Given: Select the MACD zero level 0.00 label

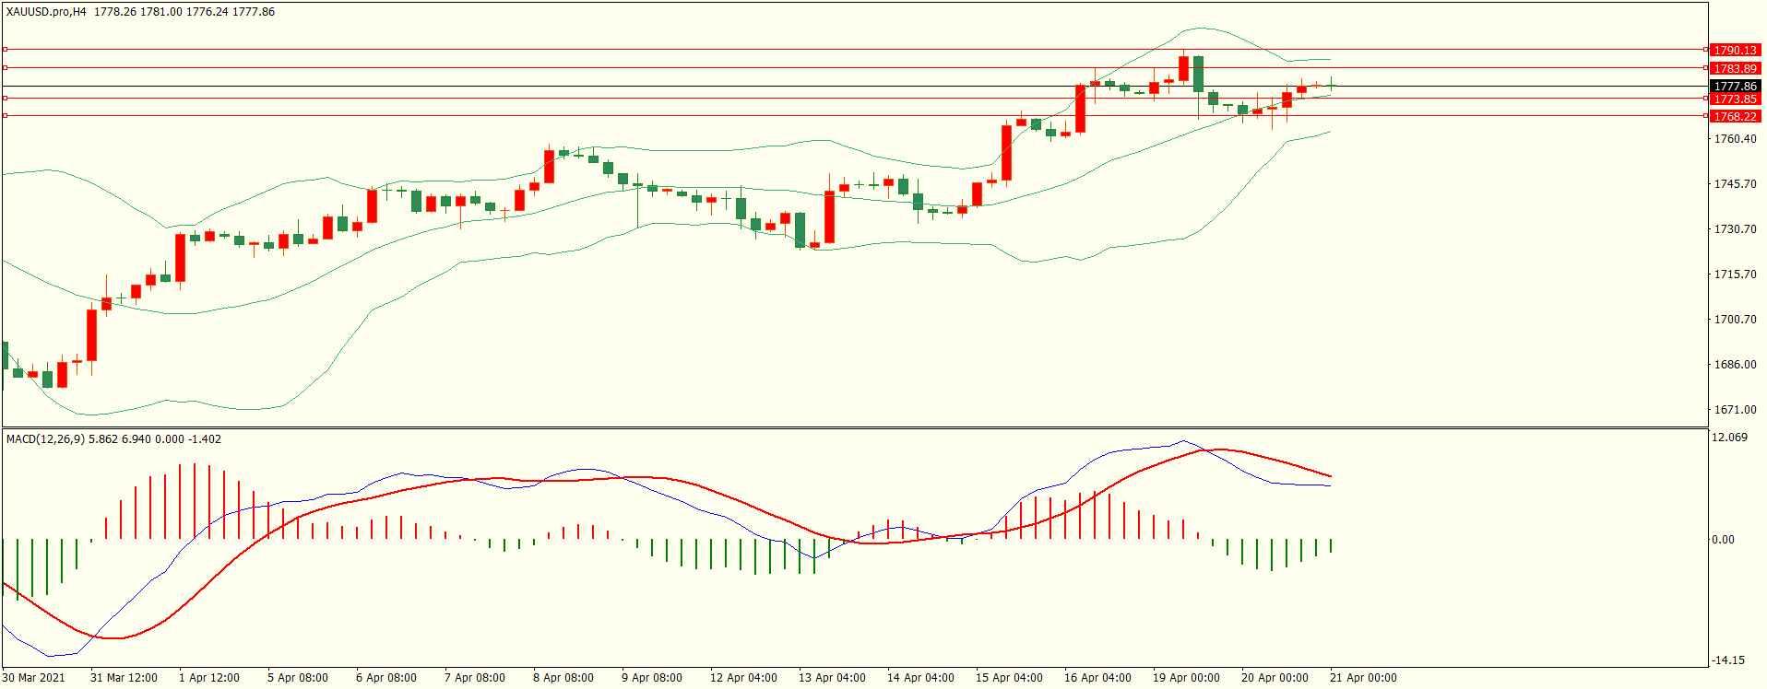Looking at the screenshot, I should click(x=1723, y=540).
